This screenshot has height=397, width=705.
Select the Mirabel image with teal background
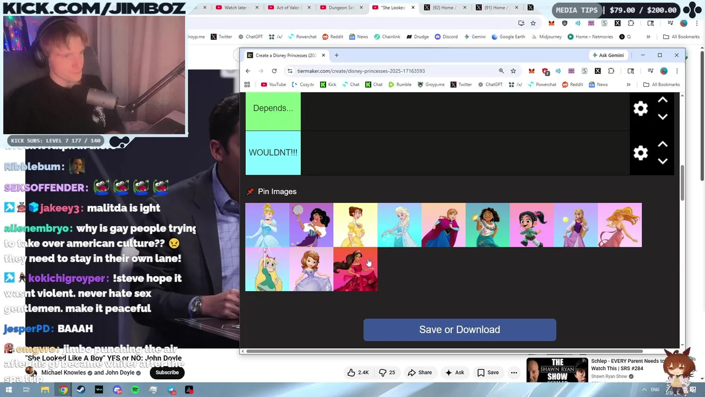tap(487, 225)
